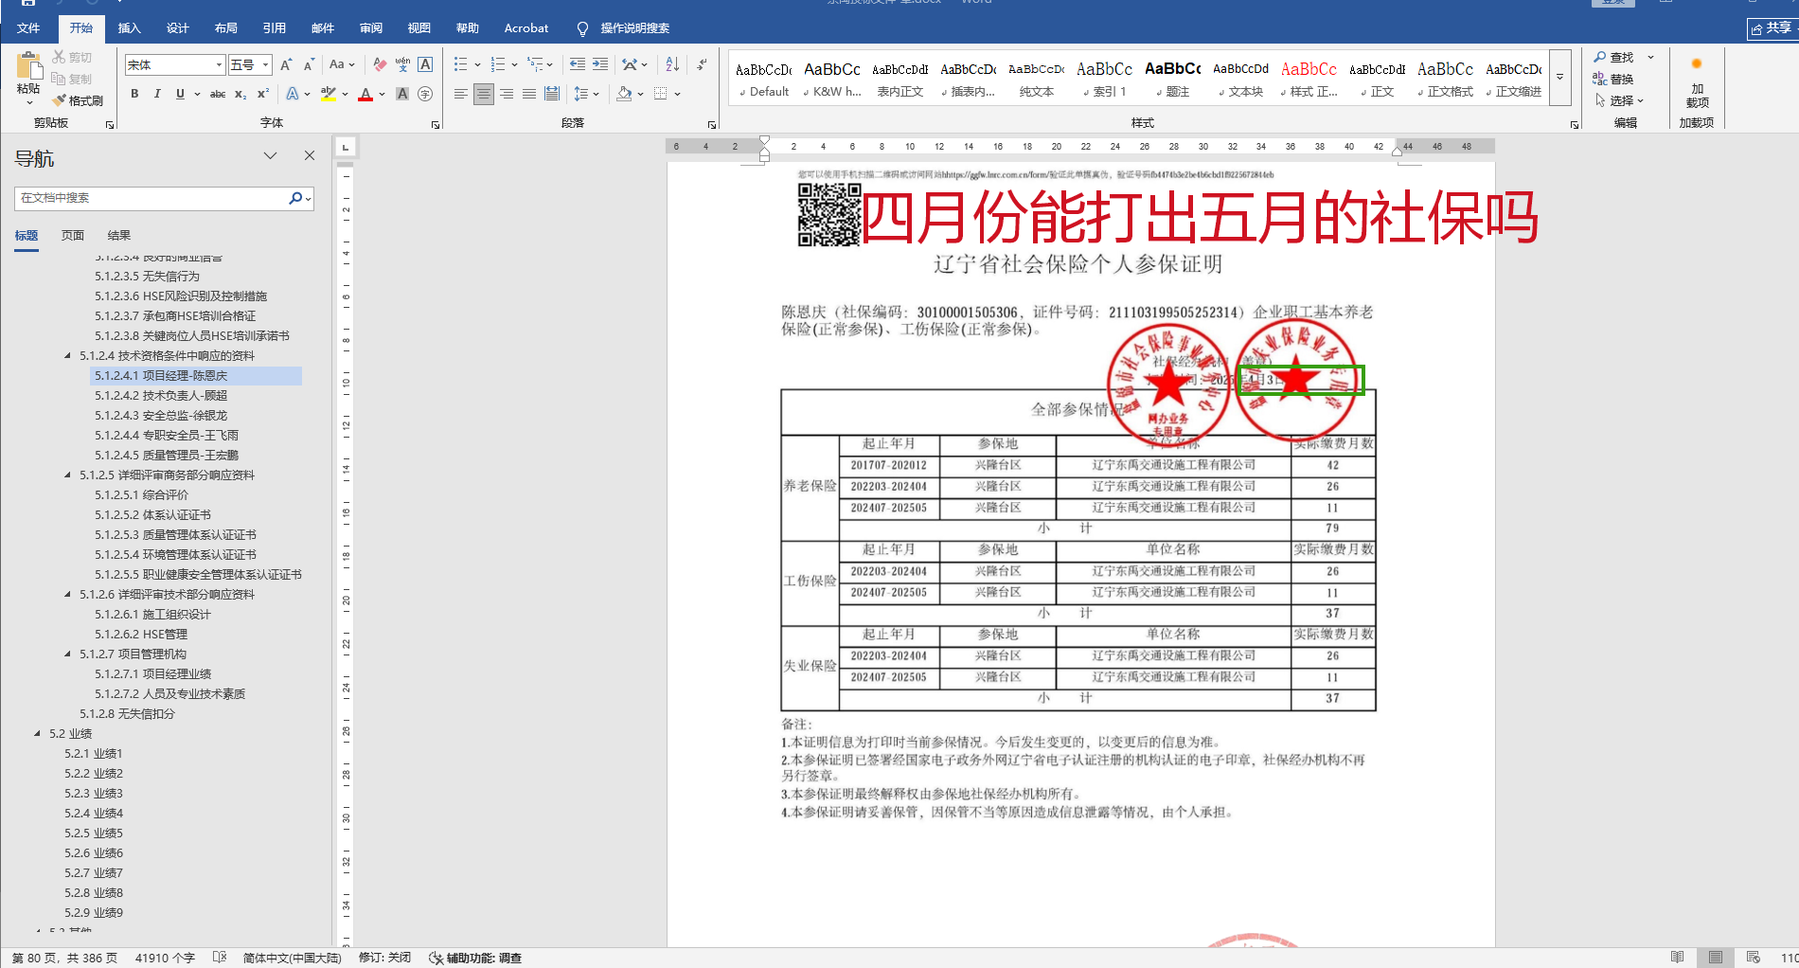This screenshot has width=1799, height=968.
Task: Switch to Print Layout view in the status bar
Action: (x=1715, y=958)
